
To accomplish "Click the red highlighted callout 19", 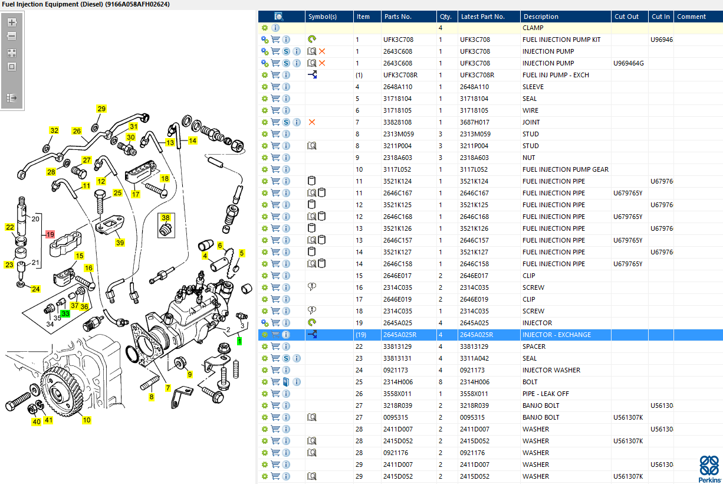I will (x=50, y=234).
